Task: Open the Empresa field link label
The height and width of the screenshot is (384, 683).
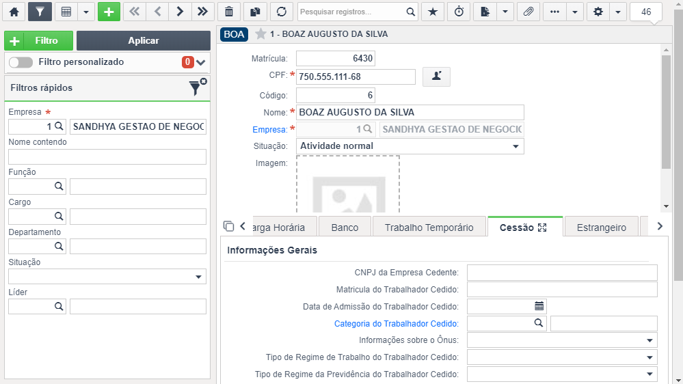Action: coord(270,130)
